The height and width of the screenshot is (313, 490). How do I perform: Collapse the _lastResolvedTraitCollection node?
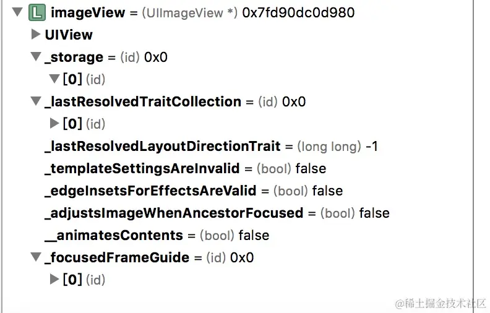36,102
